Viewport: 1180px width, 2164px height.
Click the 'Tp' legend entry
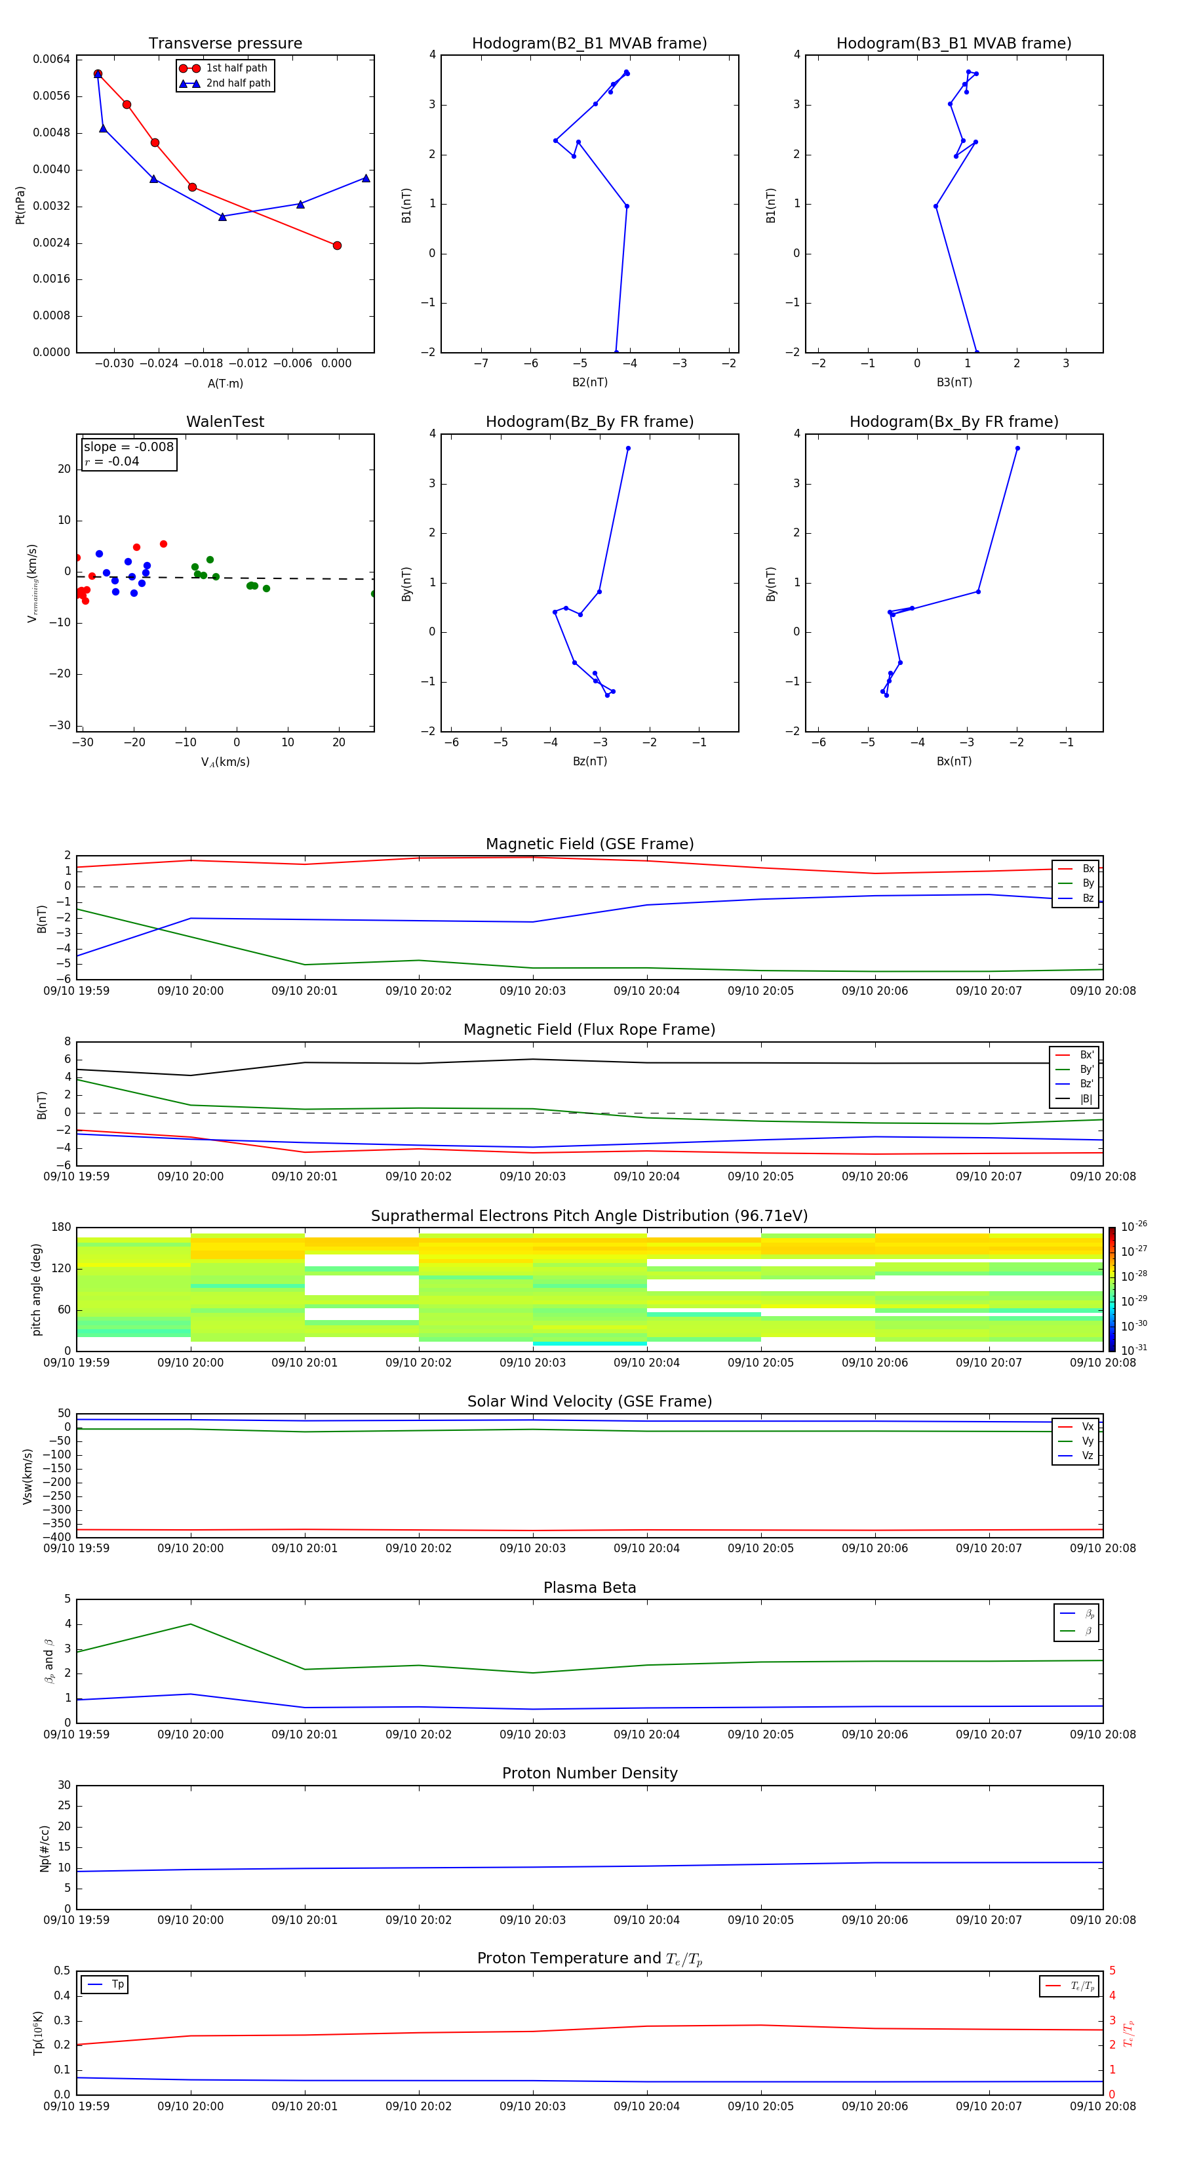106,1984
